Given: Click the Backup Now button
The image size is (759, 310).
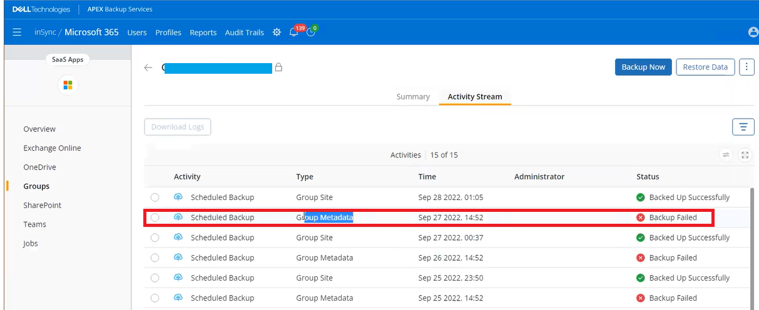Looking at the screenshot, I should coord(643,67).
